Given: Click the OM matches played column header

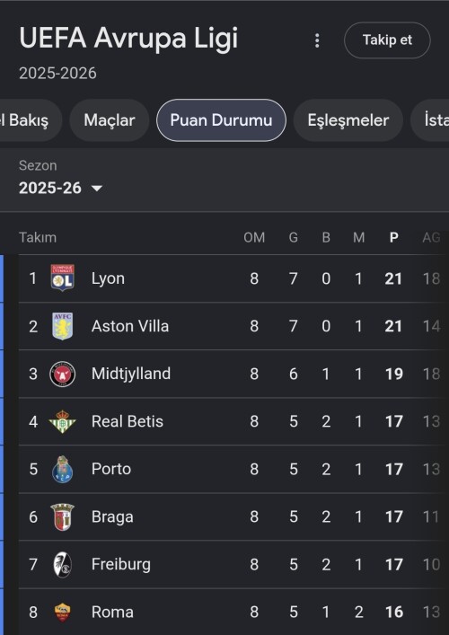Looking at the screenshot, I should pos(254,237).
